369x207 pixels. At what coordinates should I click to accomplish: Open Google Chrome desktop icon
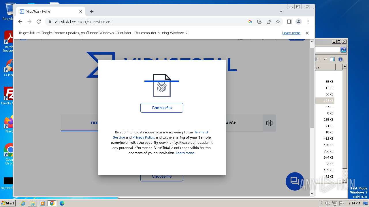point(8,154)
